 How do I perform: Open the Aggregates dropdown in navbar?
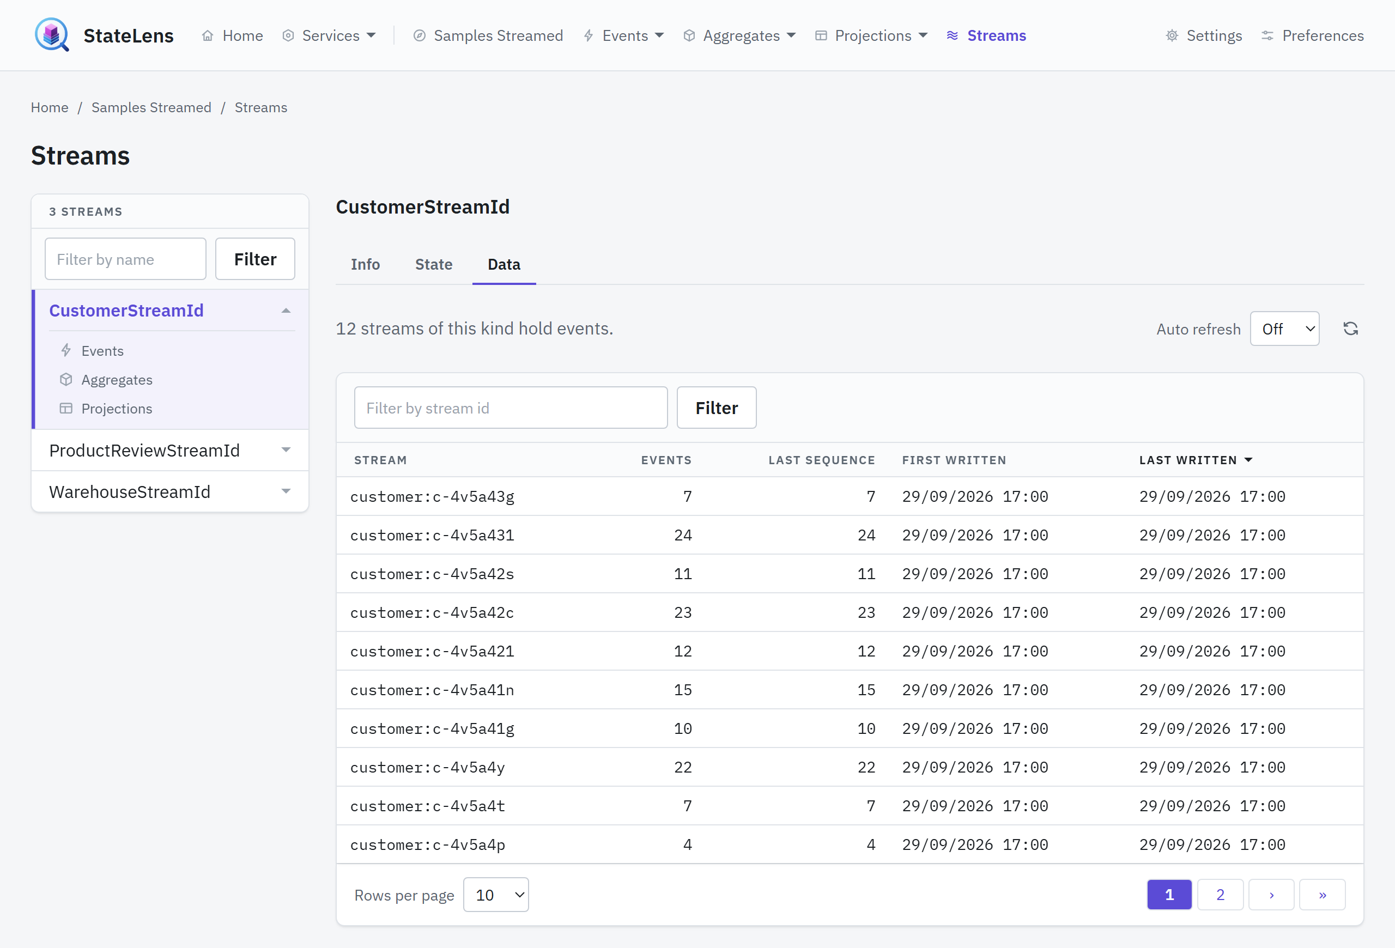pos(739,35)
